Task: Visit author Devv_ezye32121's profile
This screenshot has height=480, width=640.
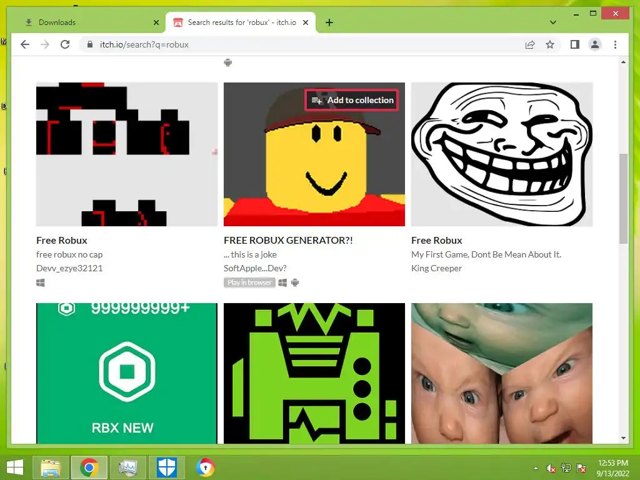Action: (x=69, y=268)
